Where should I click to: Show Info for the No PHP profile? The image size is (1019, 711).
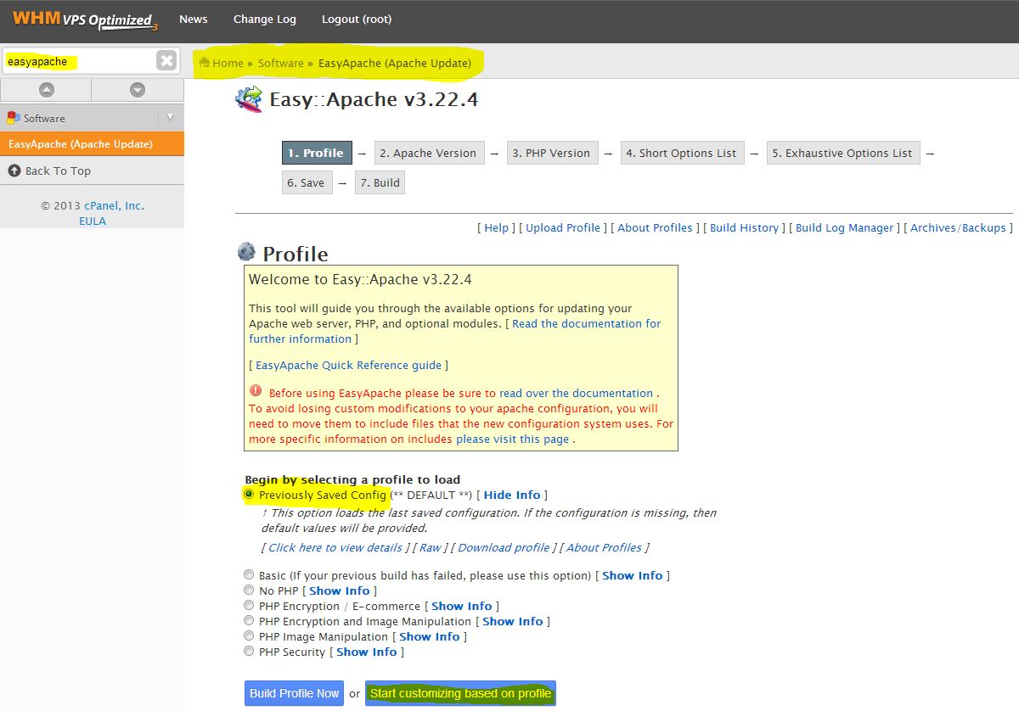click(x=340, y=591)
